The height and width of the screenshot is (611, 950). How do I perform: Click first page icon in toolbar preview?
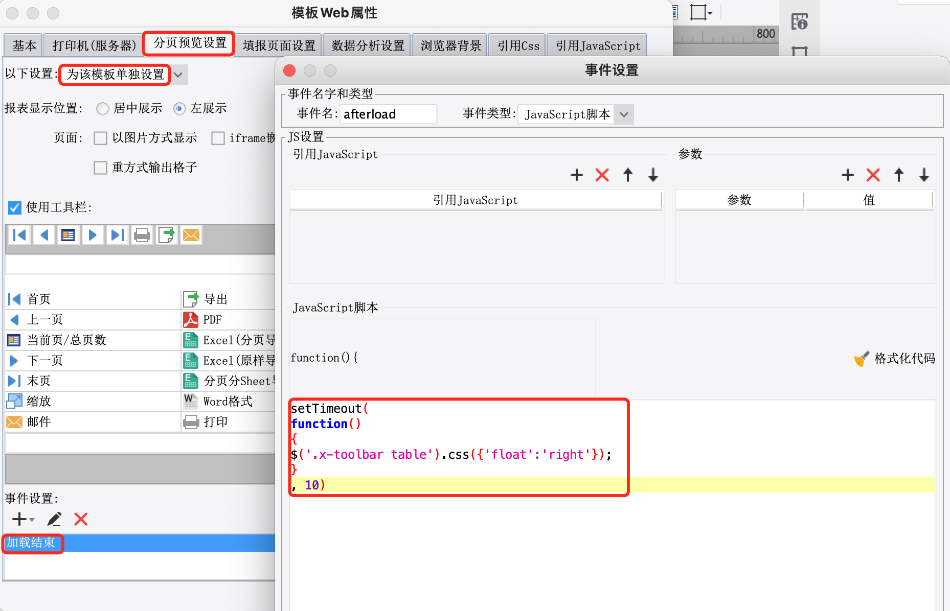pos(19,235)
